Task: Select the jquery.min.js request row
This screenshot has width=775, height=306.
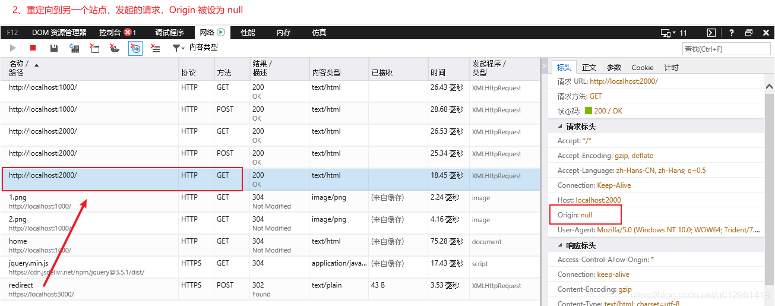Action: [270, 267]
